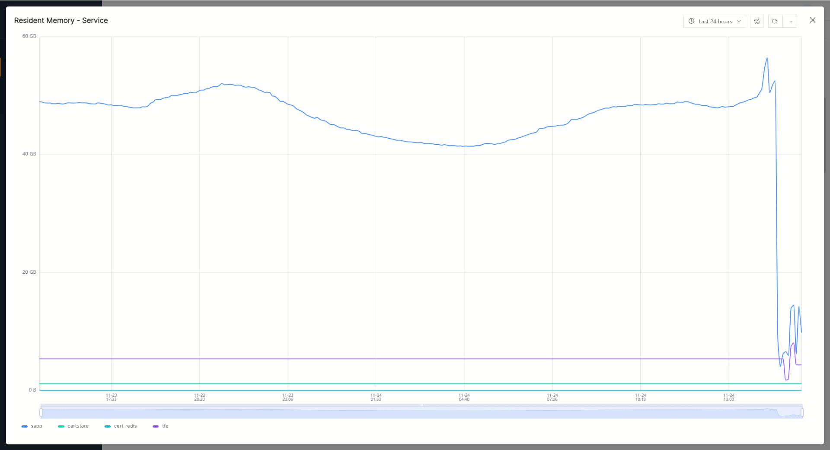830x450 pixels.
Task: Click the blue sapp legend color marker
Action: [x=25, y=426]
